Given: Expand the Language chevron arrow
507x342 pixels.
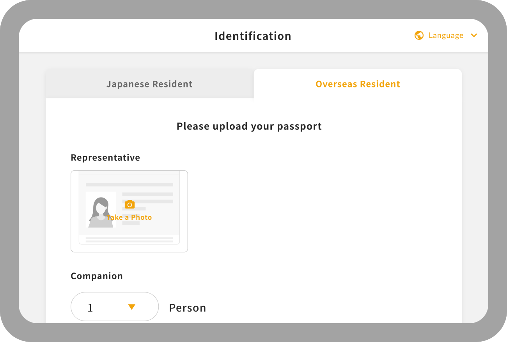Looking at the screenshot, I should click(474, 36).
